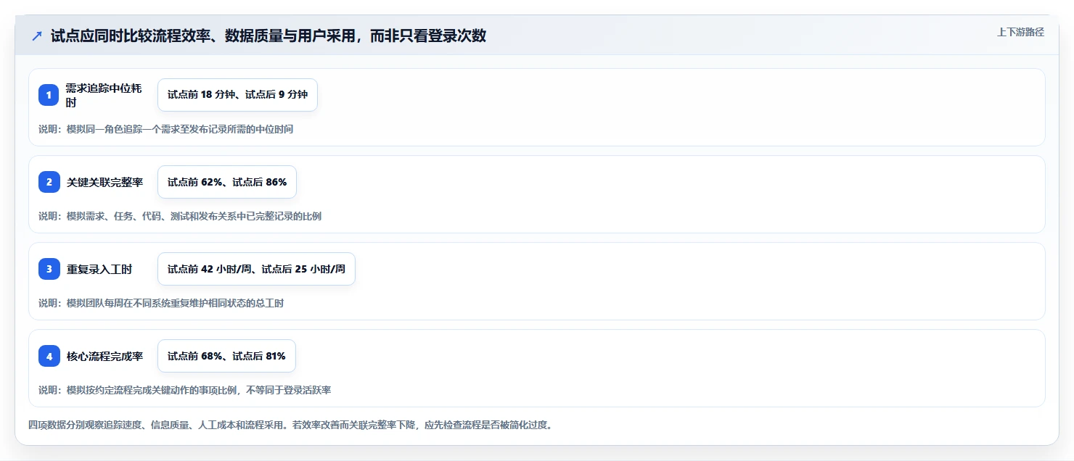Click the note about 模拟团队每周在不同系统
1074x461 pixels.
161,303
